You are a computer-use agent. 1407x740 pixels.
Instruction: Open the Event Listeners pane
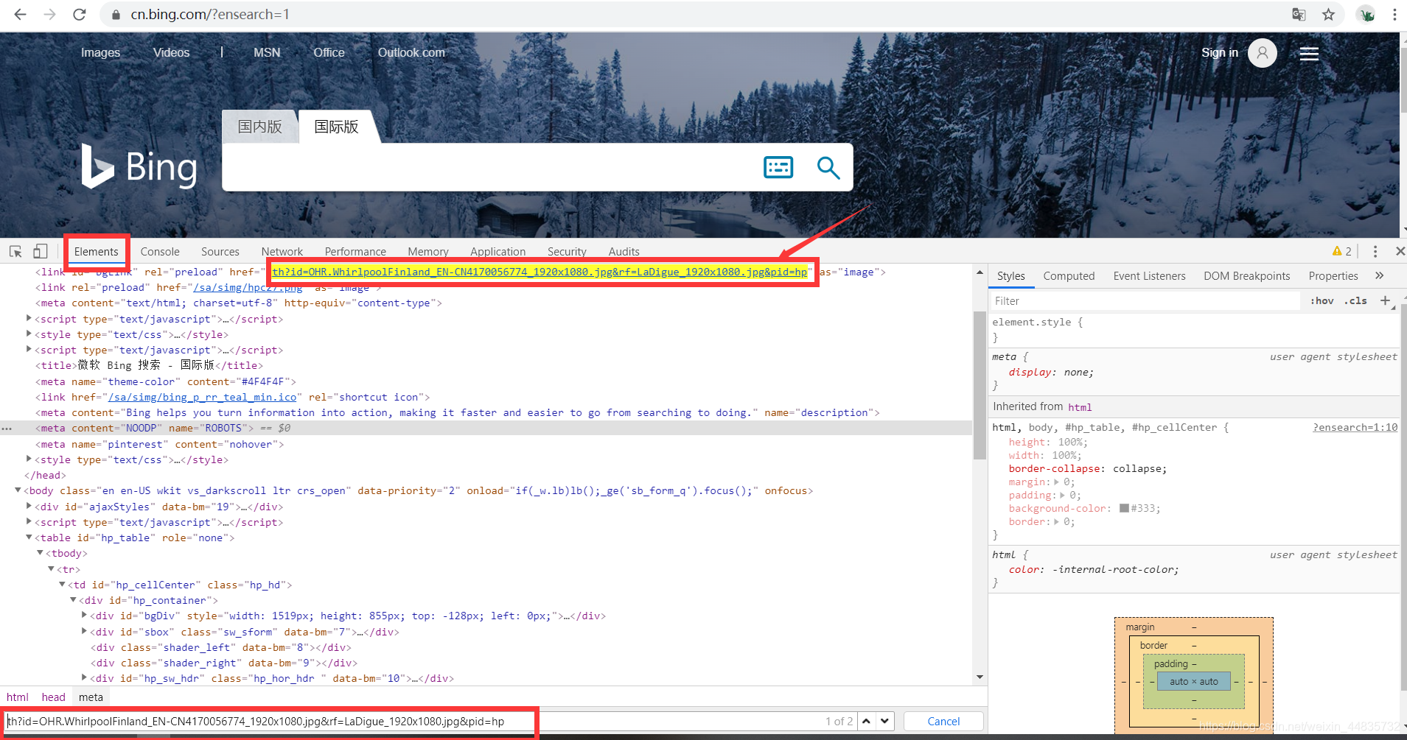point(1149,275)
